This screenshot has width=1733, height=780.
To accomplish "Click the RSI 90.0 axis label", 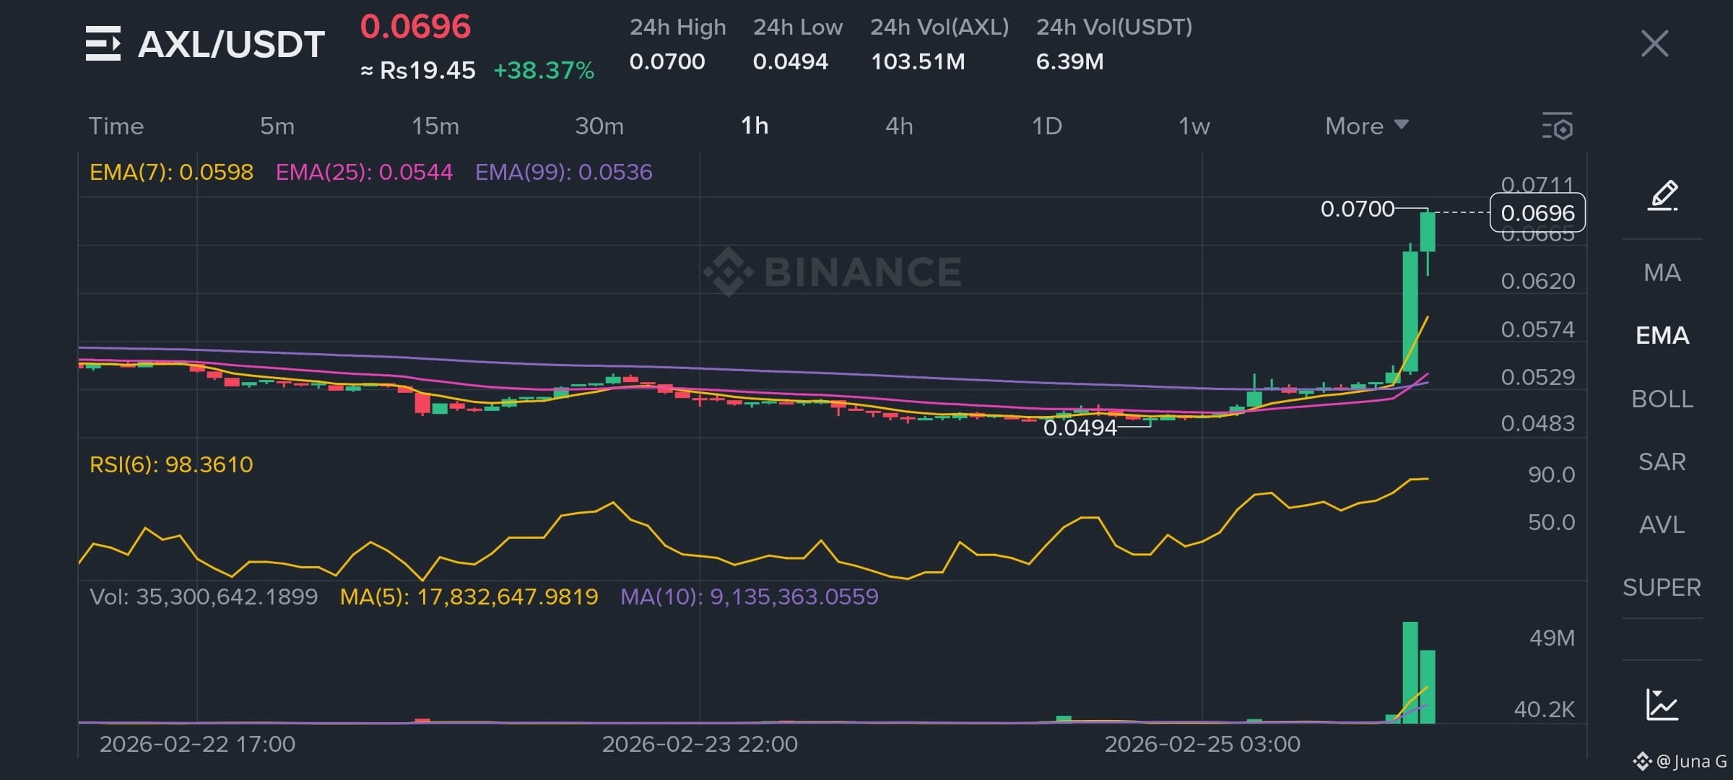I will click(1551, 474).
